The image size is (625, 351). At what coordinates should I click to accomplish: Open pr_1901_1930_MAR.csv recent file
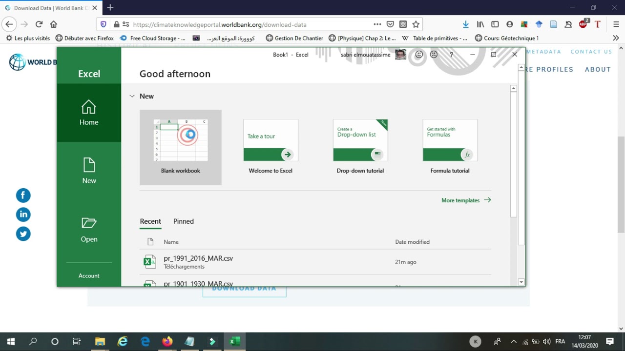(315, 282)
